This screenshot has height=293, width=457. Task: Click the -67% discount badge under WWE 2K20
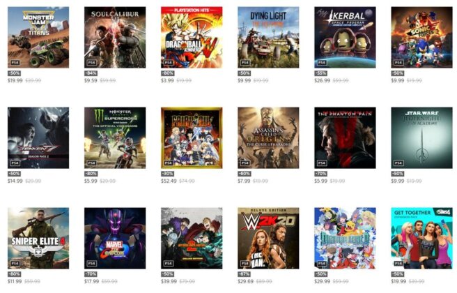[x=244, y=274]
